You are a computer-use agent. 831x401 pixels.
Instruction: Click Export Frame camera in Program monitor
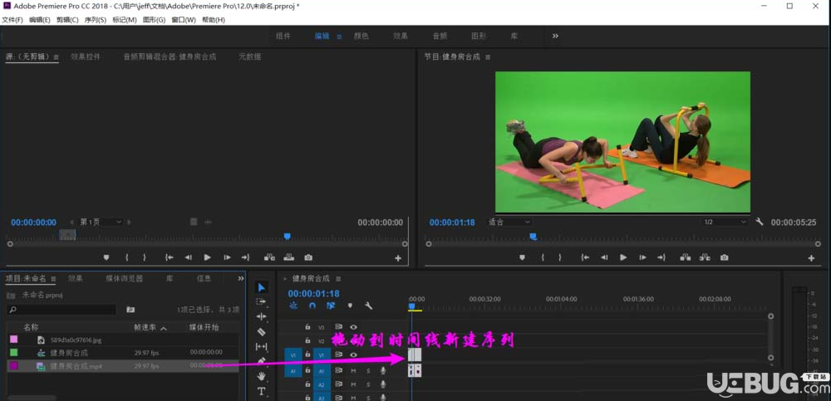tap(724, 257)
